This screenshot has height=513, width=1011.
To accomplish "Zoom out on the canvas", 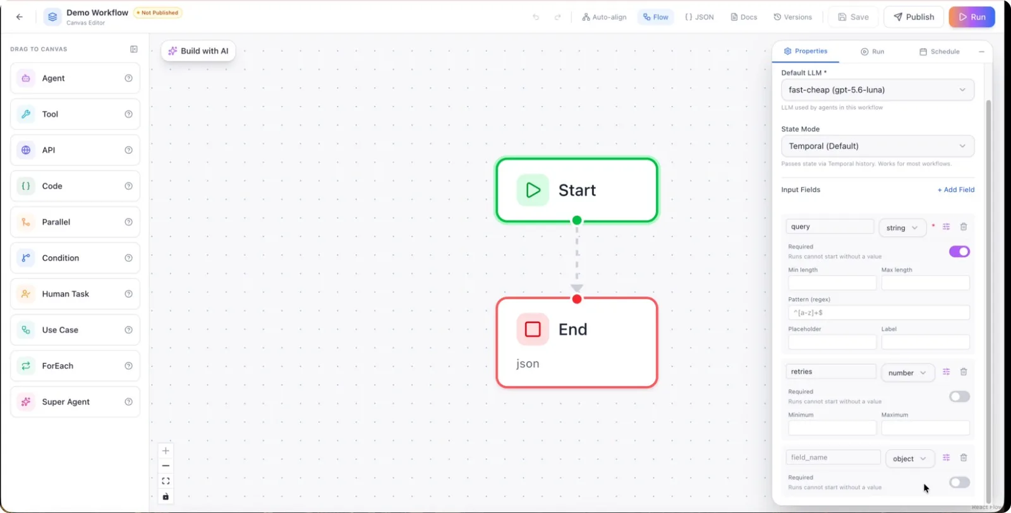I will [166, 466].
